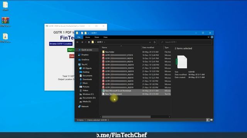The image size is (247, 138).
Task: Open Videos folder in sidebar
Action: (85, 90)
